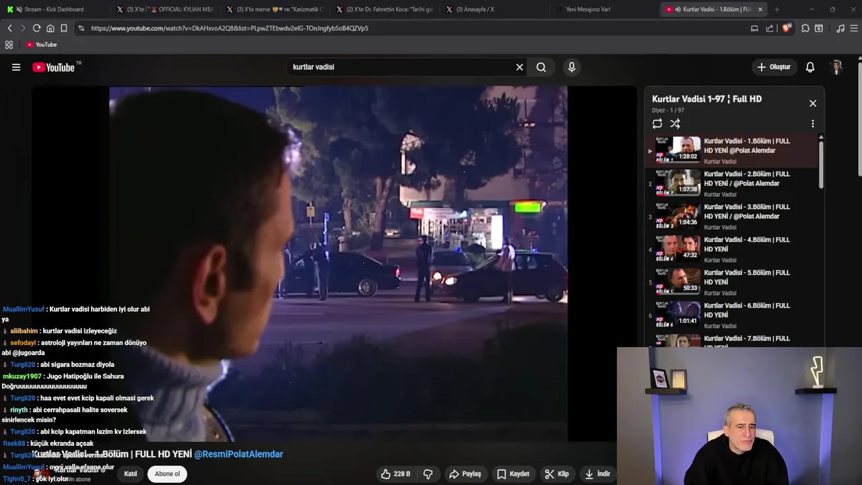This screenshot has width=862, height=485.
Task: Switch to OFFICIAL: KYLIAN MBA X tab
Action: click(165, 9)
